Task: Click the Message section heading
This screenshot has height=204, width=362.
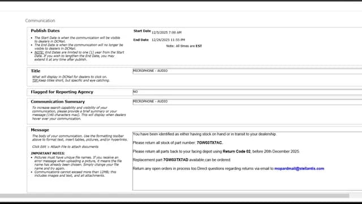Action: coord(40,130)
